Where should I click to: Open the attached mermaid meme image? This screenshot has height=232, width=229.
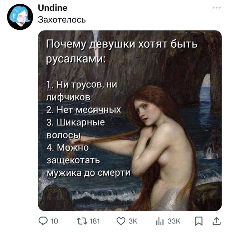coord(130,120)
